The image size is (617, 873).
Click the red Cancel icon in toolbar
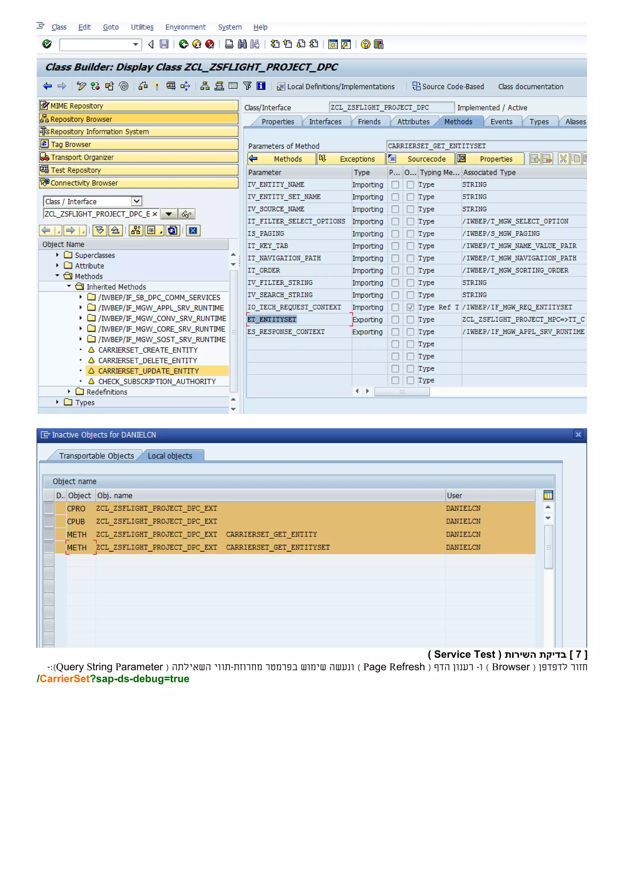[x=210, y=45]
